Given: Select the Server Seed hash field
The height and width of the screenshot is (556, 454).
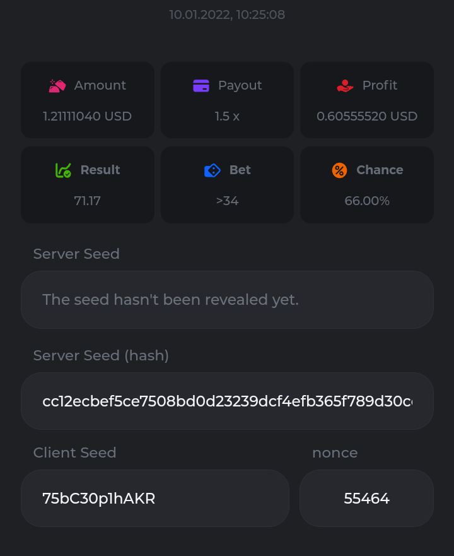Looking at the screenshot, I should 227,401.
